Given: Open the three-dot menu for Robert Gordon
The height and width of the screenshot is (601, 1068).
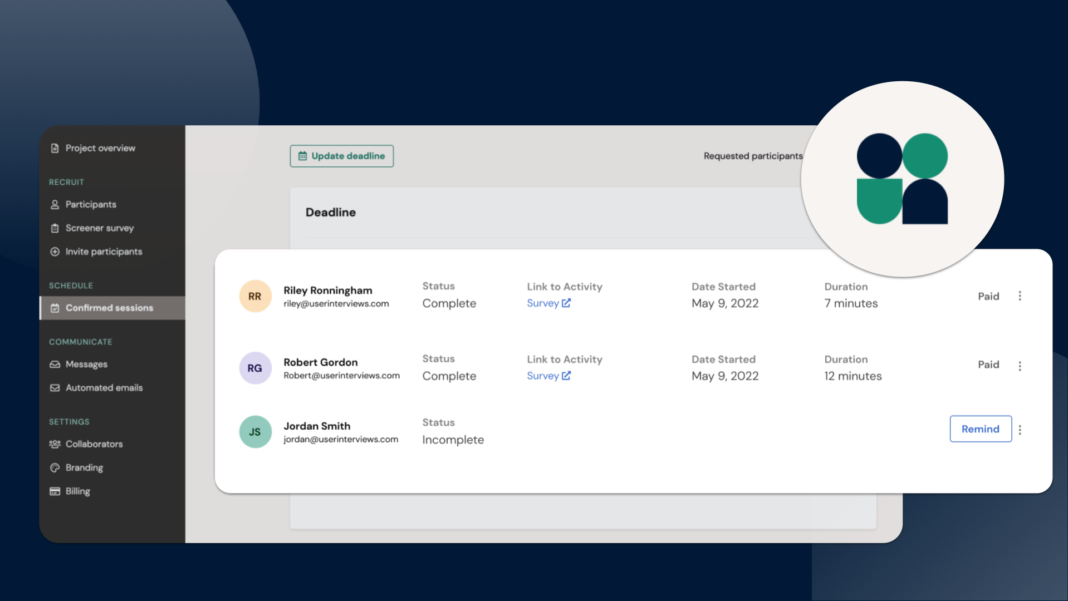Looking at the screenshot, I should click(x=1020, y=366).
